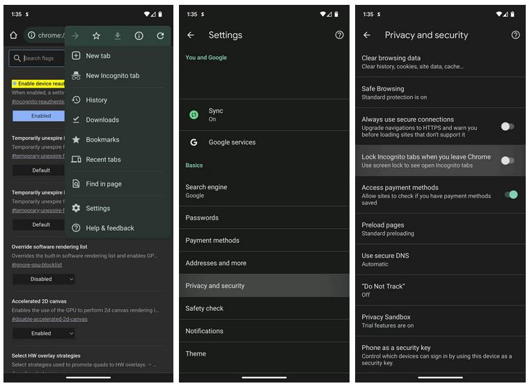Open Addresses and more row
This screenshot has height=386, width=532.
click(264, 263)
